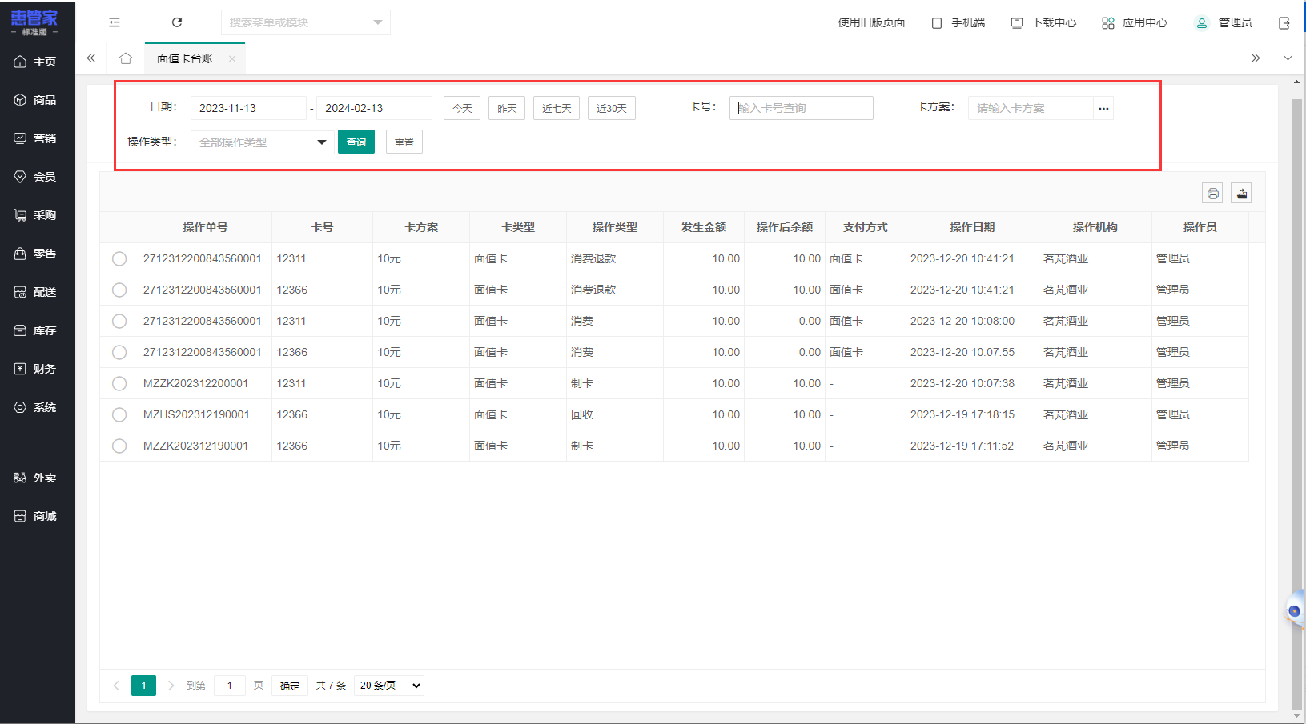Image resolution: width=1306 pixels, height=724 pixels.
Task: Switch to 面值卡台账 tab
Action: [185, 58]
